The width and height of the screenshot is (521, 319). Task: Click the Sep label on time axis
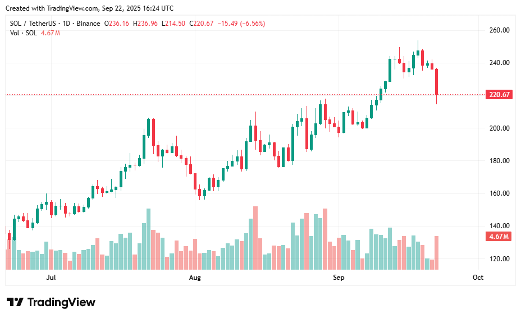click(x=338, y=278)
